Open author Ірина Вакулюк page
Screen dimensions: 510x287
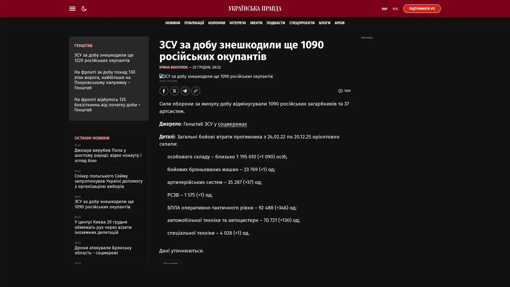click(x=173, y=67)
